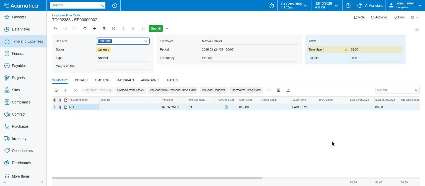Open the Data Views workspace
Viewport: 425px width, 186px height.
[23, 29]
